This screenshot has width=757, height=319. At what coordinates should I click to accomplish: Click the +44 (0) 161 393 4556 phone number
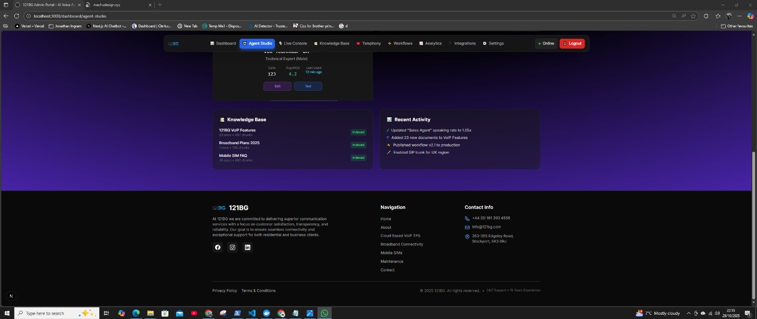click(x=491, y=218)
